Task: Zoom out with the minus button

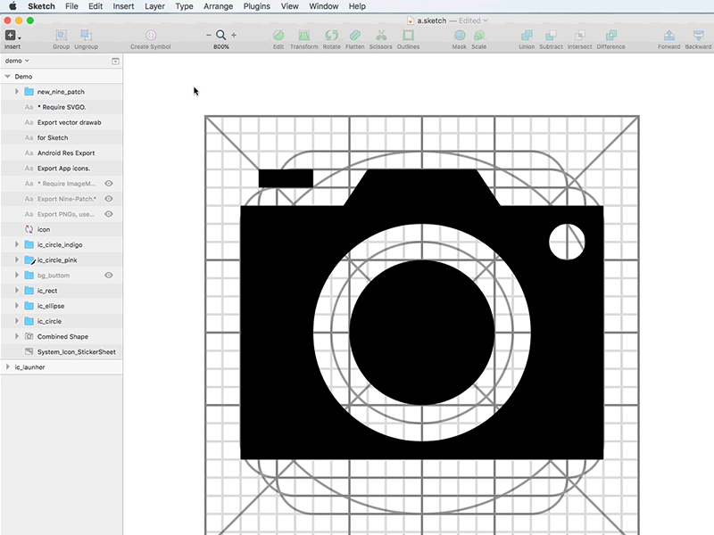Action: [209, 35]
